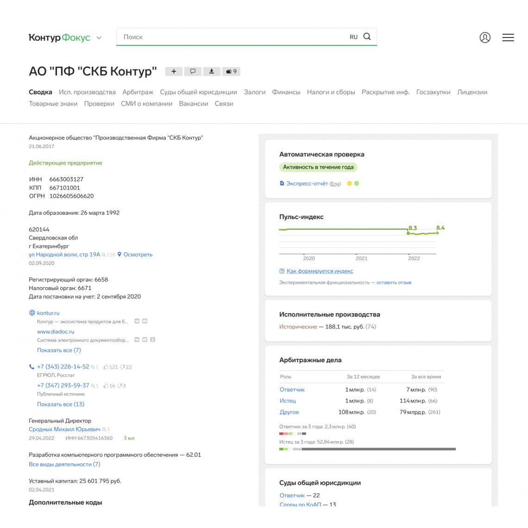Open the Раскрытие инф. tab

385,92
